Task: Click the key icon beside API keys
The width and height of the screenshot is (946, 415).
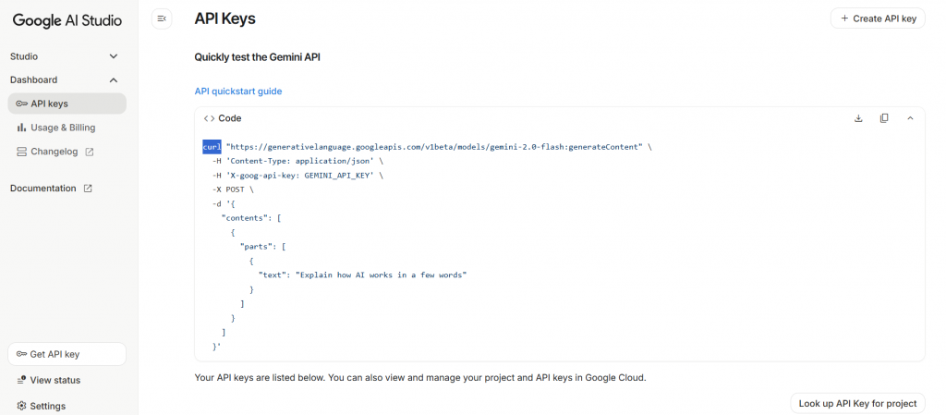Action: coord(21,104)
